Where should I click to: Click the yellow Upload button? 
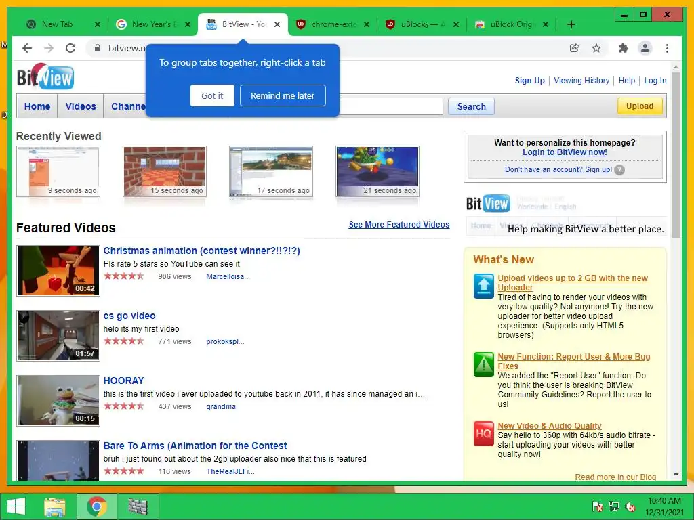pos(640,106)
